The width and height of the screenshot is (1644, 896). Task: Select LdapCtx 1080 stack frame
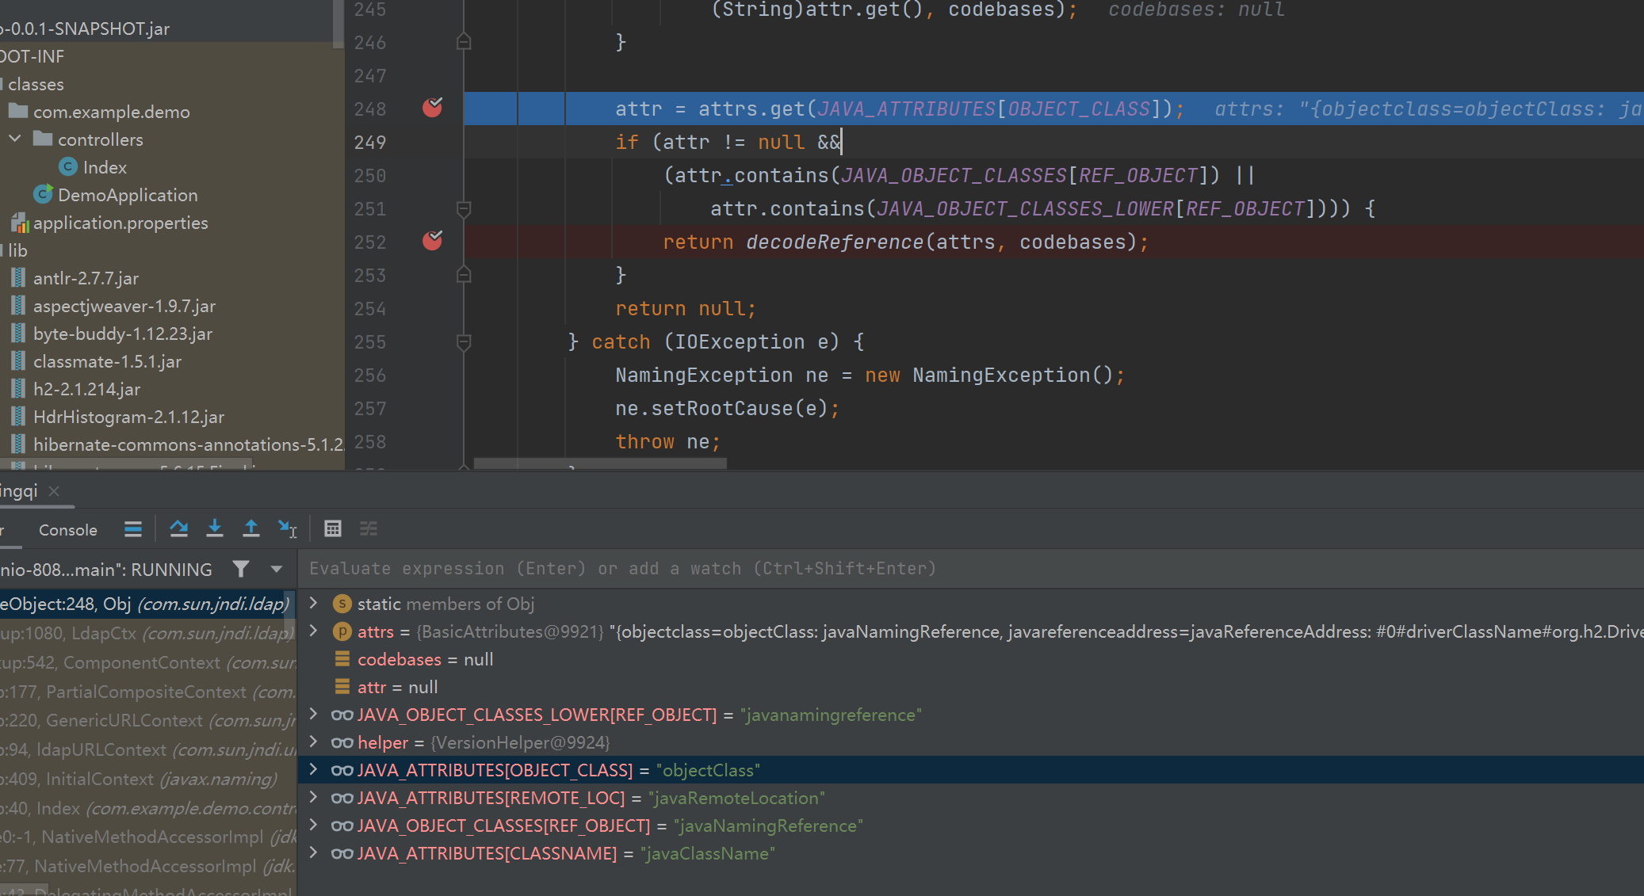pyautogui.click(x=147, y=633)
